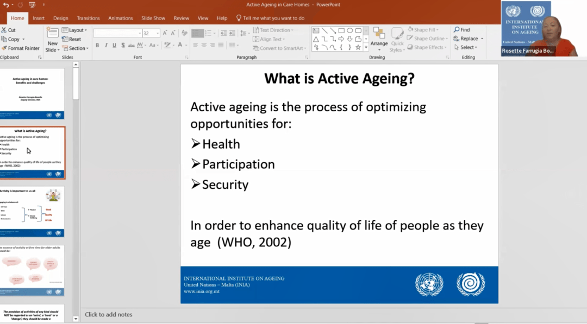Click the Reset slide button

71,39
